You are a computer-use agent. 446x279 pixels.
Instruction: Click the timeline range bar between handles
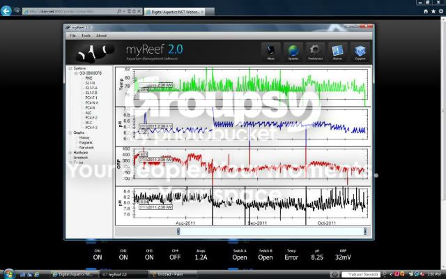pos(272,231)
